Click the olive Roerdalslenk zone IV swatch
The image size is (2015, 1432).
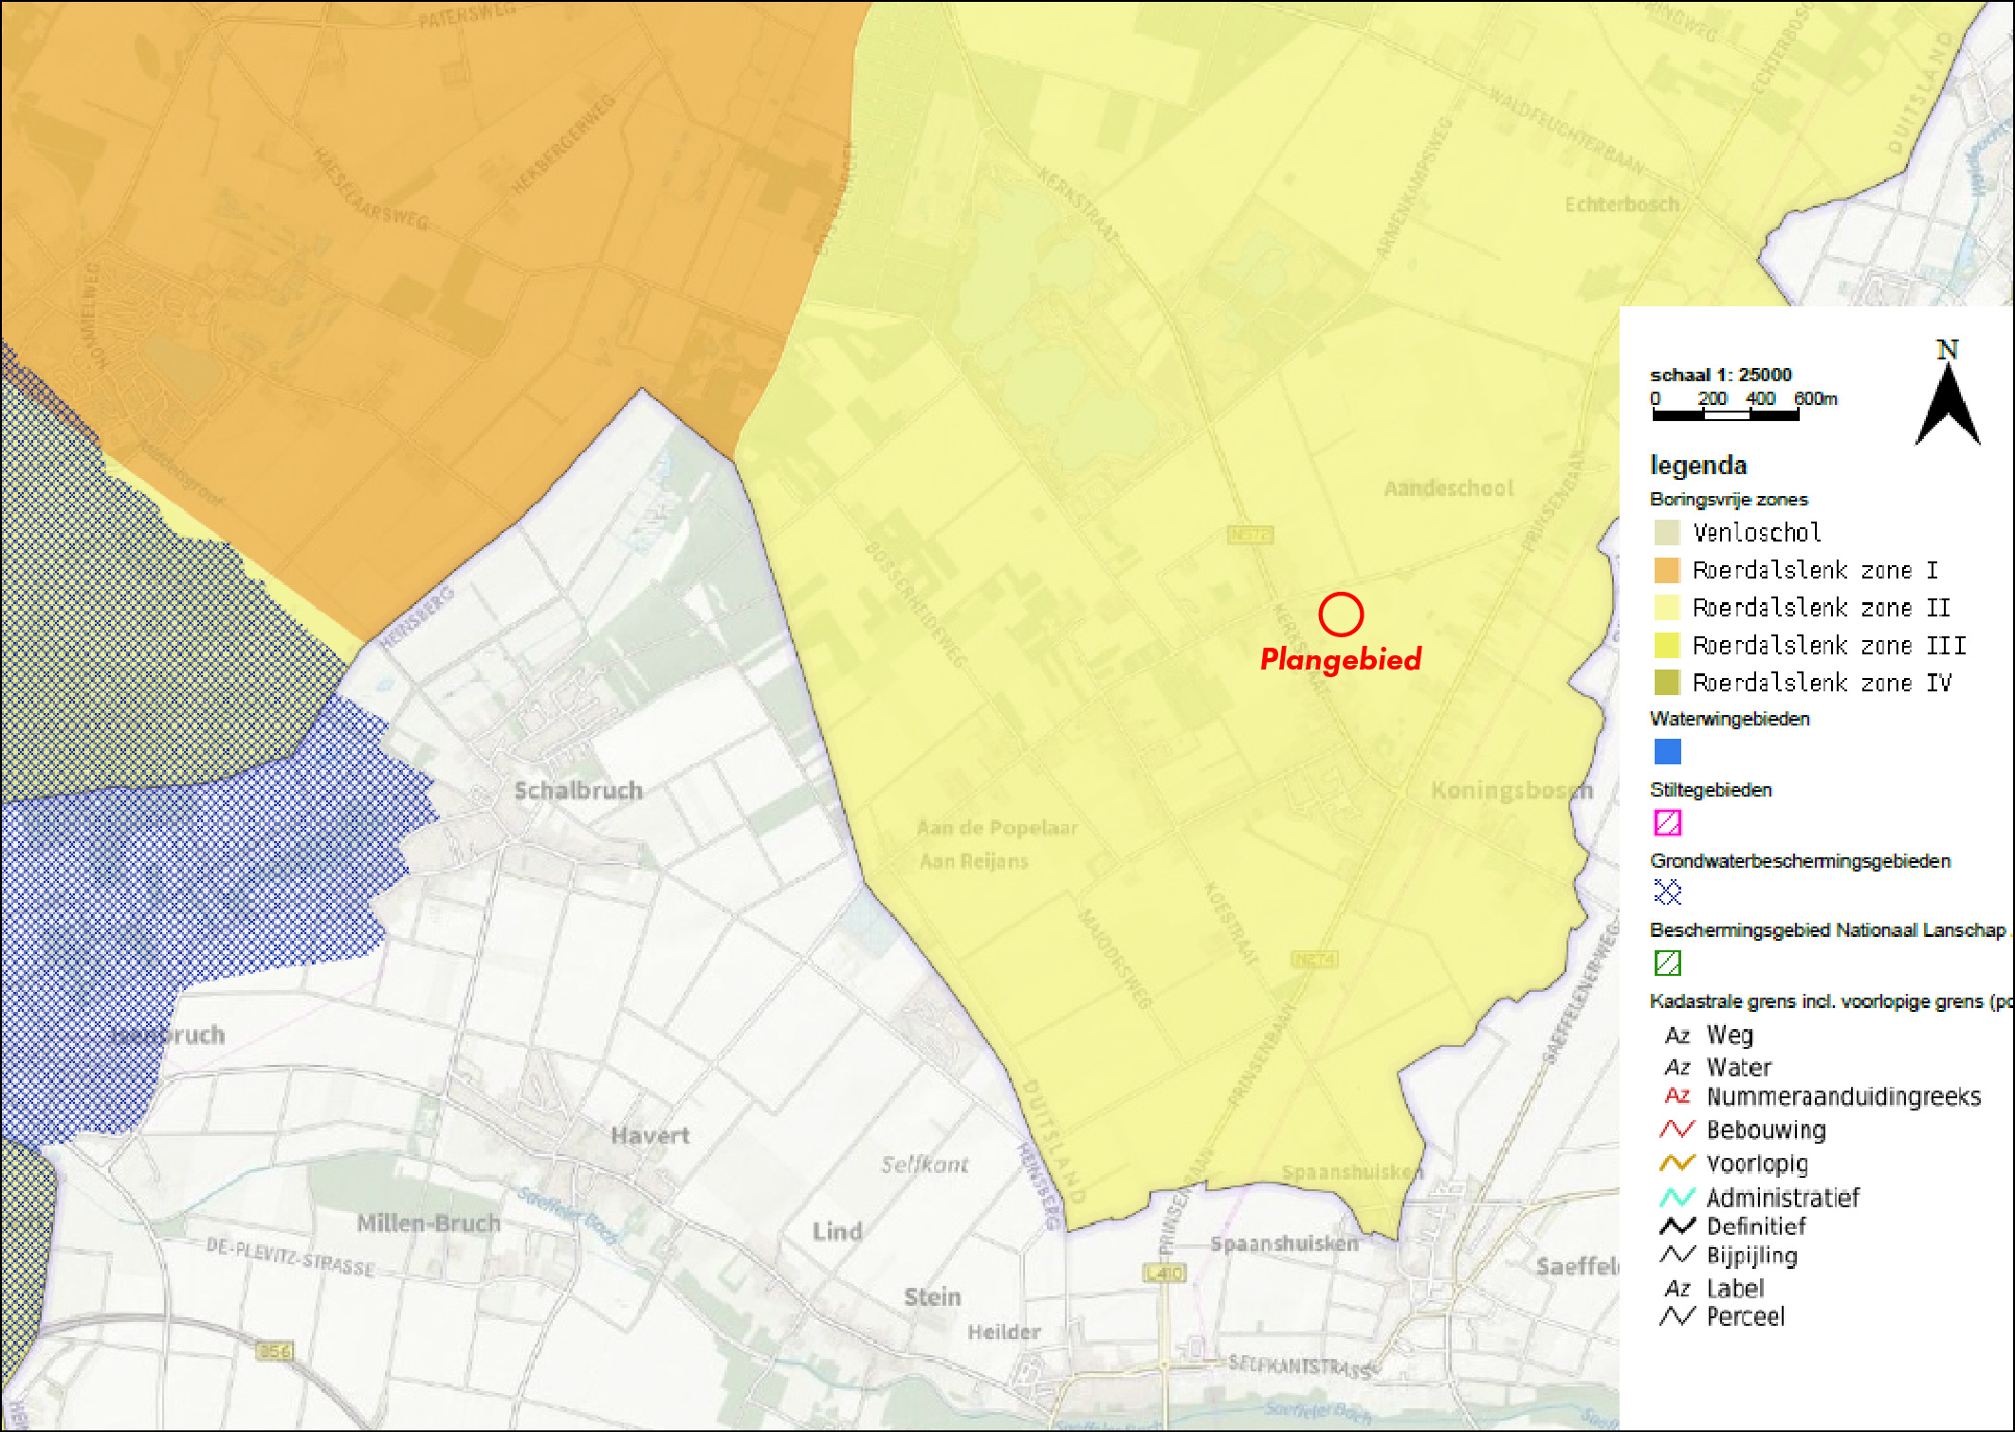tap(1667, 683)
